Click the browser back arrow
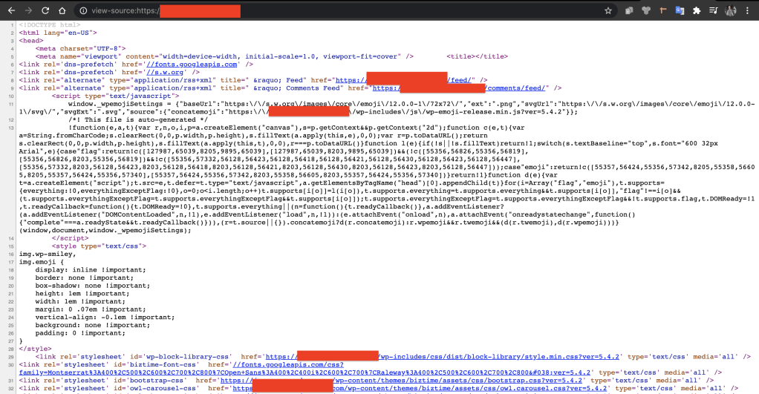This screenshot has height=394, width=759. click(x=10, y=11)
